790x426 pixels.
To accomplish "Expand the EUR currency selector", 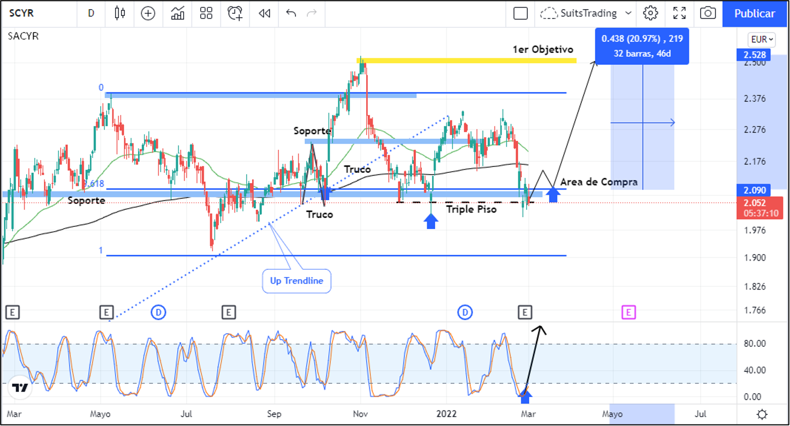I will (762, 40).
